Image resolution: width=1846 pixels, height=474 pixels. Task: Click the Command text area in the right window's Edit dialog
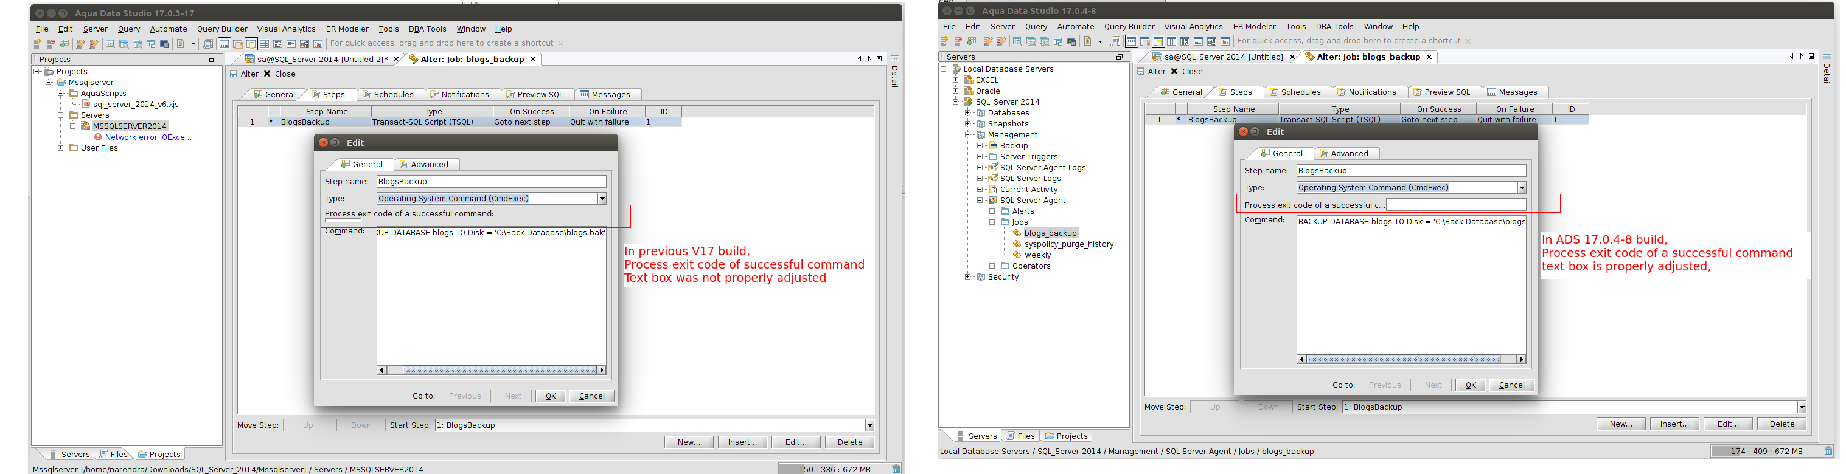[x=1412, y=284]
